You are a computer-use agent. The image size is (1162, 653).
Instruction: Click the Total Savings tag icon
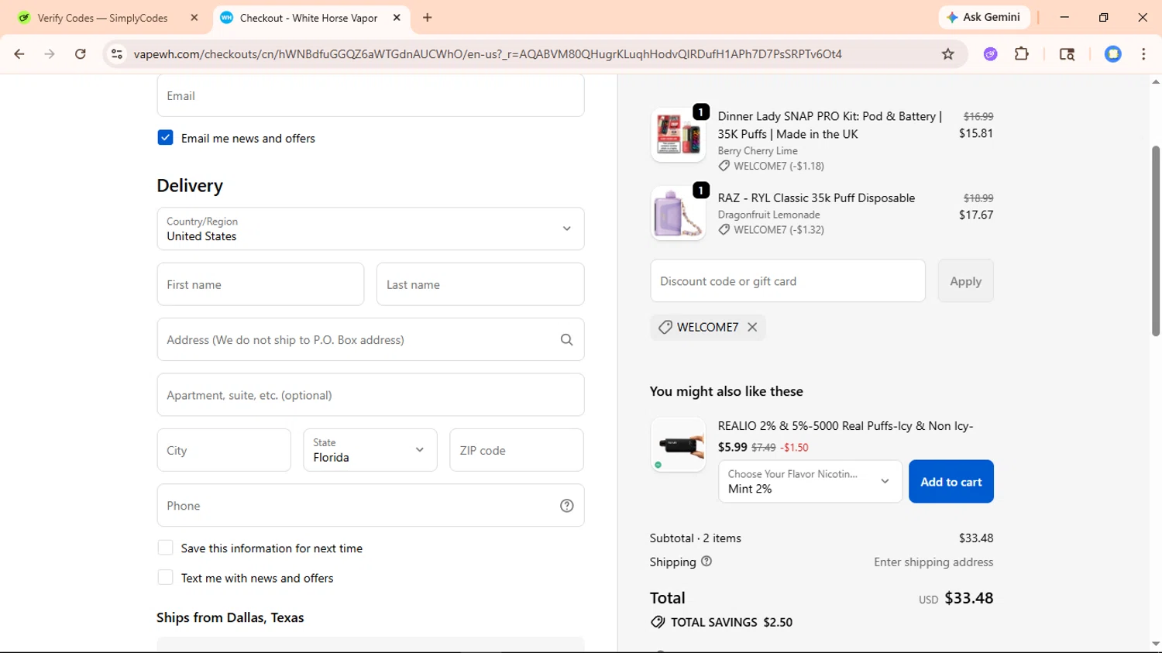pyautogui.click(x=658, y=622)
